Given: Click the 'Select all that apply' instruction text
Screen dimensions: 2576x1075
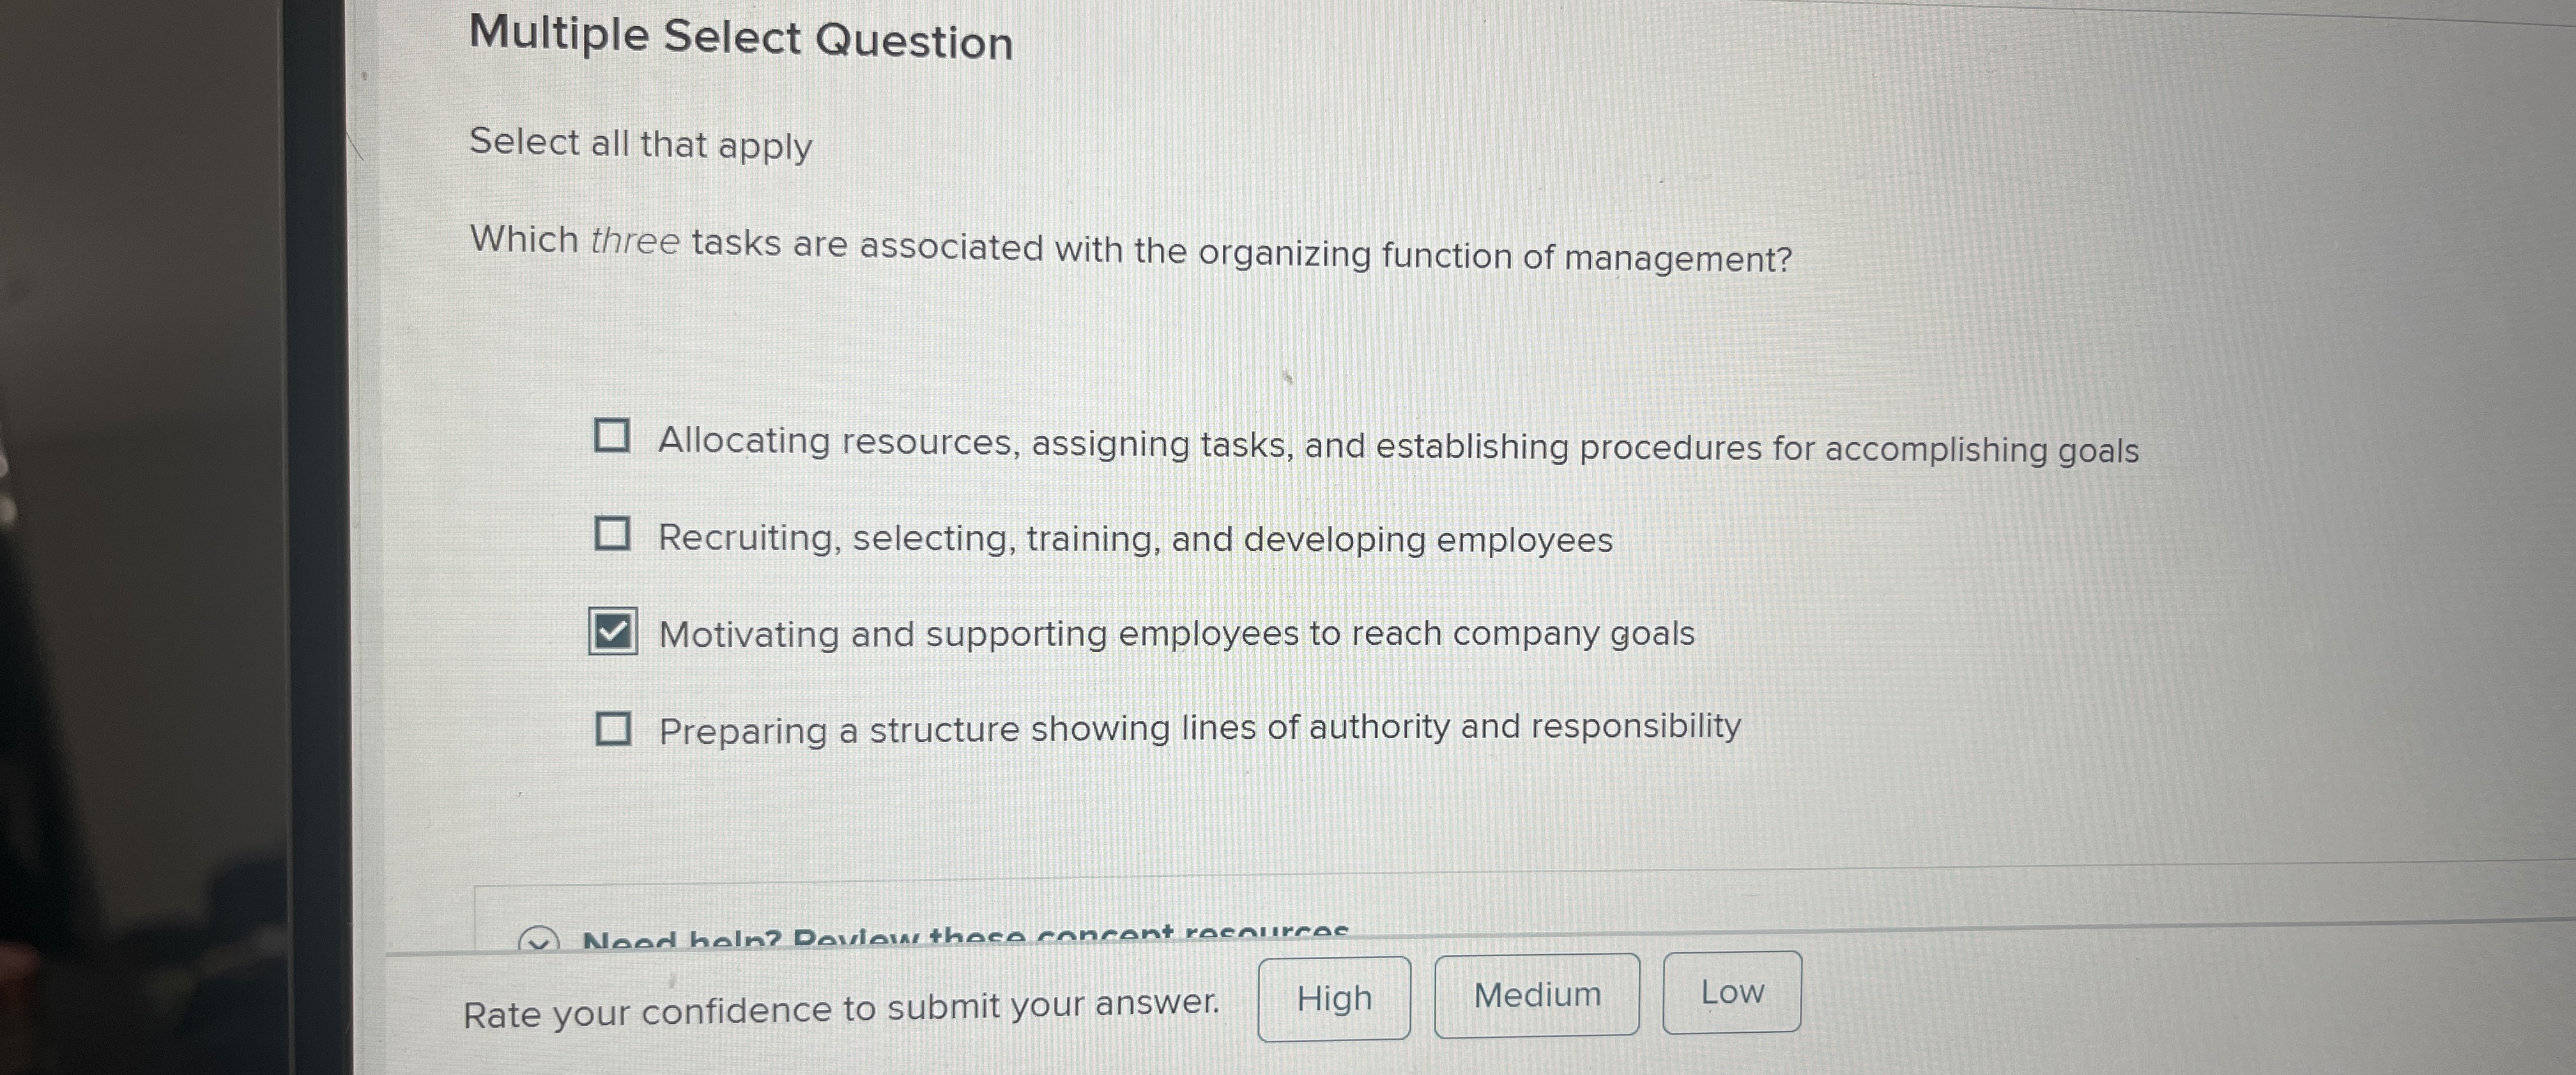Looking at the screenshot, I should (640, 145).
